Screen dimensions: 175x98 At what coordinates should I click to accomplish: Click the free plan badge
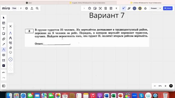click(x=14, y=8)
